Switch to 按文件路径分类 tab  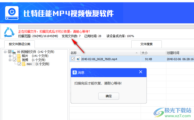coord(20,44)
